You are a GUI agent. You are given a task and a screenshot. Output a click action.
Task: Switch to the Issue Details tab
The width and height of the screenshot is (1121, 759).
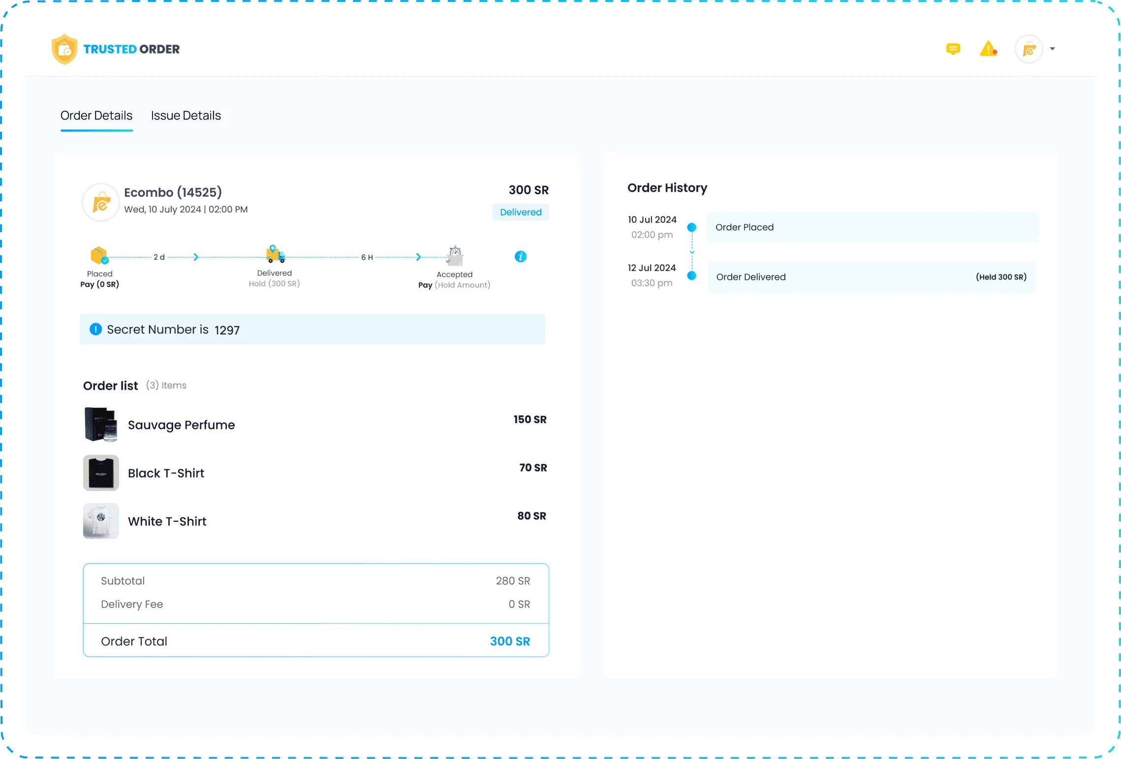pyautogui.click(x=186, y=116)
